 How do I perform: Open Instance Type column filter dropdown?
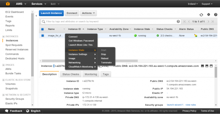point(106,29)
